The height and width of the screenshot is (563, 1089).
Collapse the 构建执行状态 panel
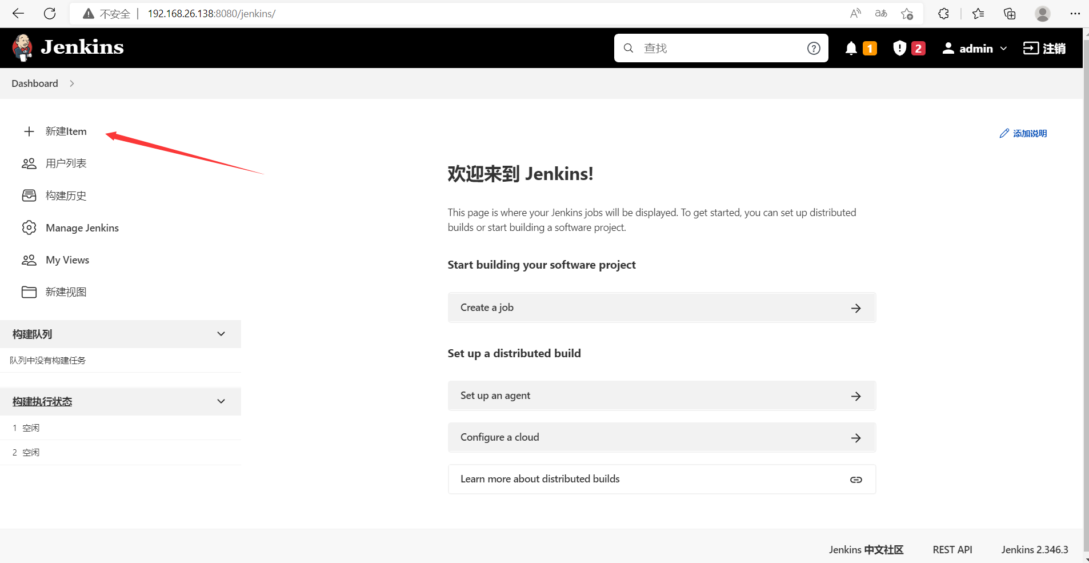click(221, 401)
